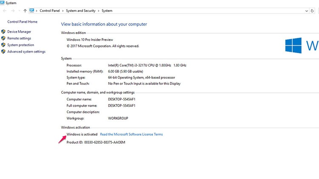This screenshot has width=319, height=179.
Task: Open Control Panel breadcrumb
Action: tap(50, 11)
